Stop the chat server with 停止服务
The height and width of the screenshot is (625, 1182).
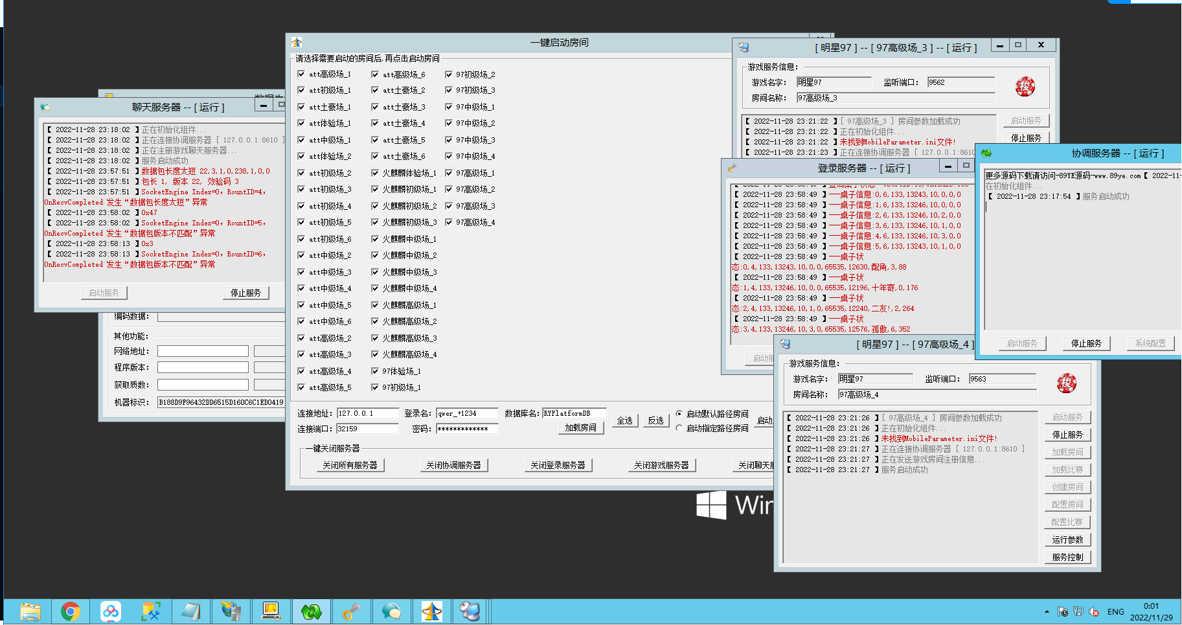[x=245, y=293]
